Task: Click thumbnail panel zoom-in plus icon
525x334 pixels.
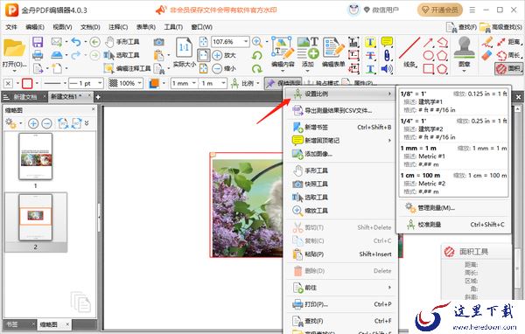Action: [33, 123]
